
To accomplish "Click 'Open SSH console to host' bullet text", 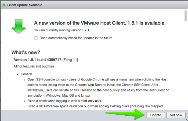I will point(98,87).
